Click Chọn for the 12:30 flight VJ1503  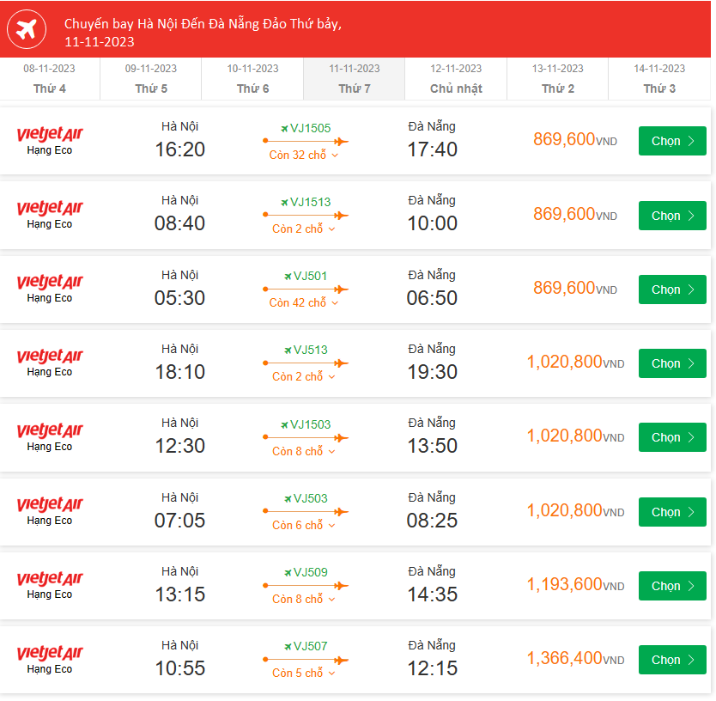[x=671, y=437]
